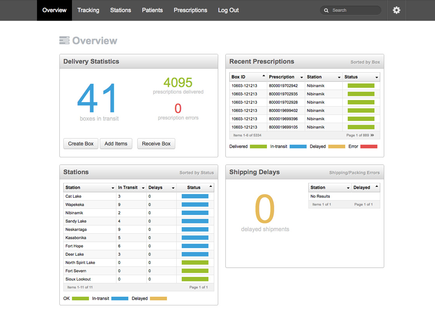Click the Stations Status sort arrow
The width and height of the screenshot is (435, 310).
(211, 187)
